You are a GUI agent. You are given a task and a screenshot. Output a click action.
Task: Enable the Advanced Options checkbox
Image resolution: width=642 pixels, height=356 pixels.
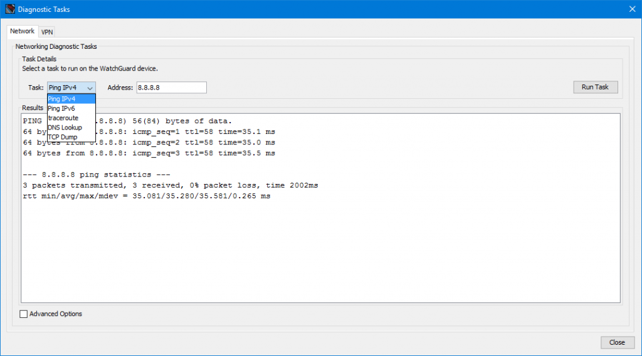24,314
